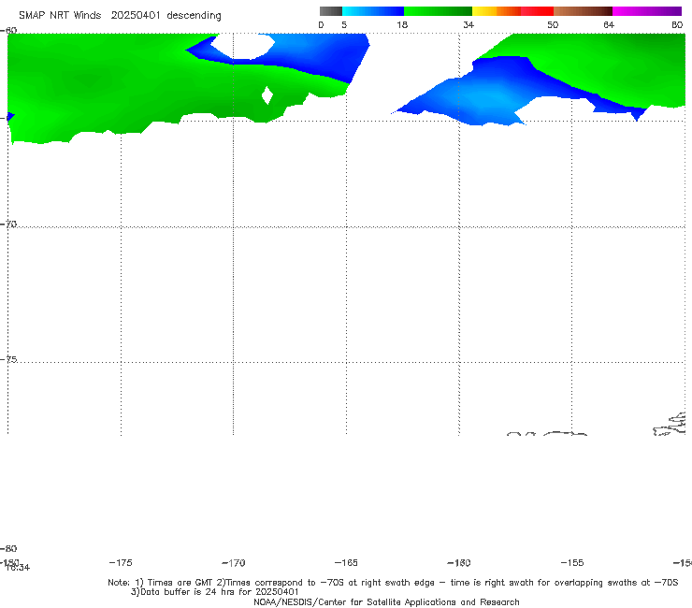
Task: Click the color bar label '5'
Action: point(344,25)
